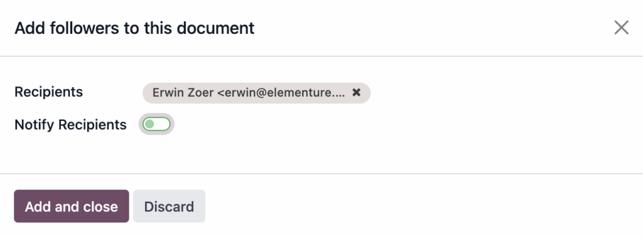The height and width of the screenshot is (237, 643).
Task: Dismiss dialog with the X icon
Action: pyautogui.click(x=621, y=28)
